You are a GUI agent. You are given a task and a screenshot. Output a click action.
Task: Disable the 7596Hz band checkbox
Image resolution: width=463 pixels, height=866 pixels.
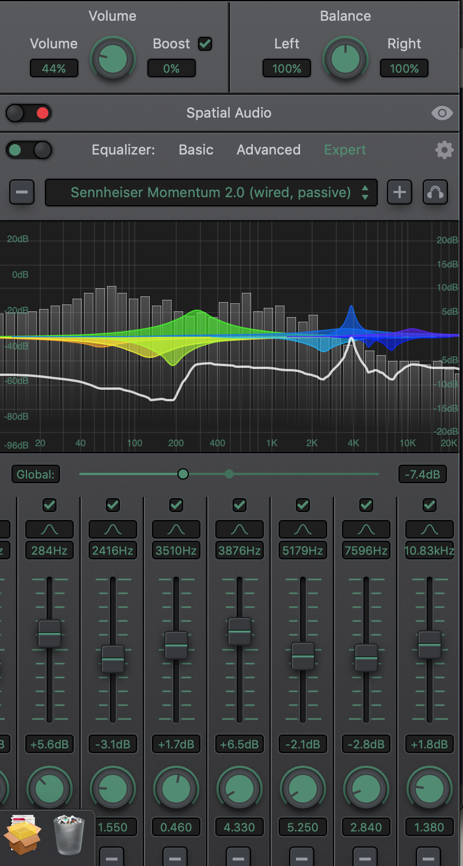[x=366, y=505]
